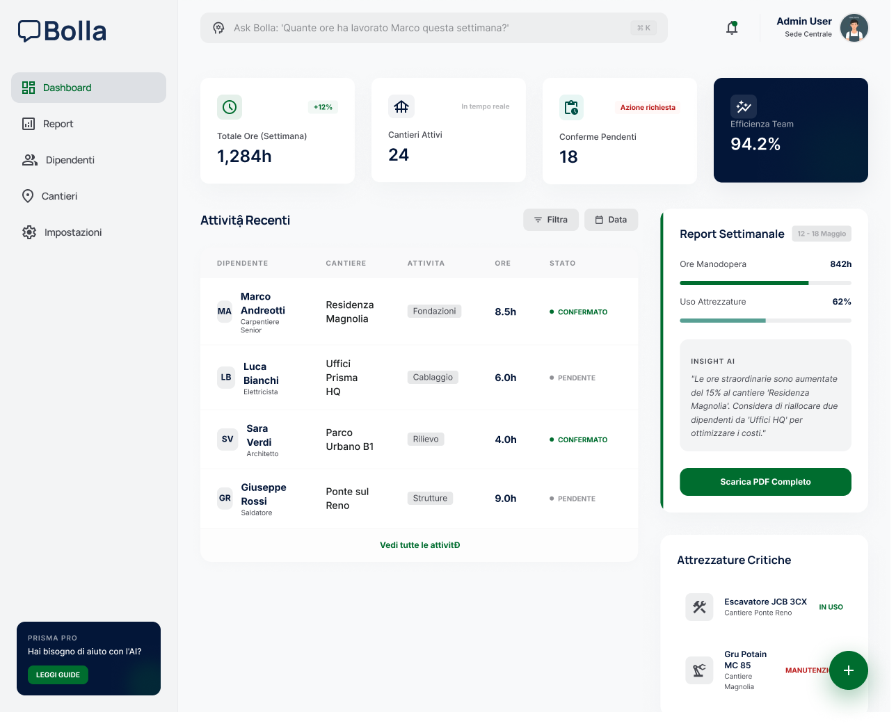Focus the Ask Bolla search field
The image size is (896, 726).
[x=433, y=28]
